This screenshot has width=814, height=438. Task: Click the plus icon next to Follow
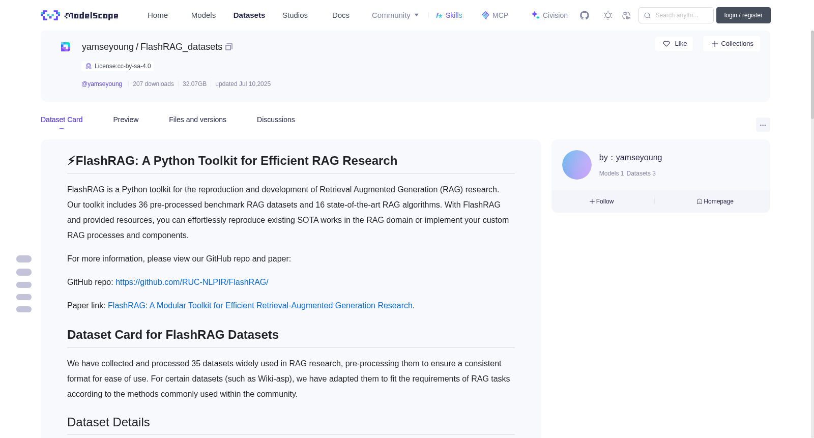pos(592,201)
